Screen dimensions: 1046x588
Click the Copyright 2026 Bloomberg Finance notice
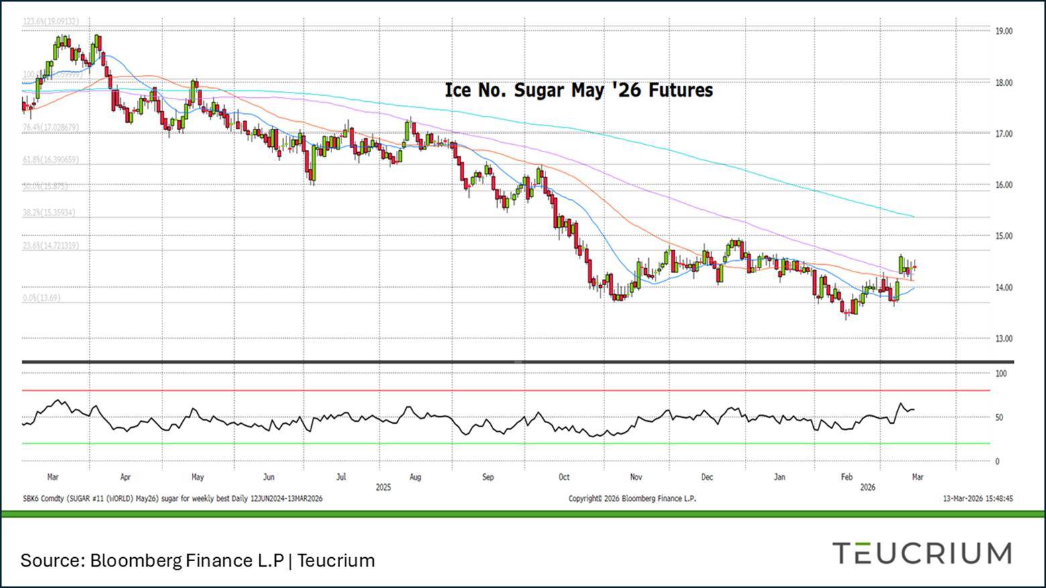(x=632, y=499)
